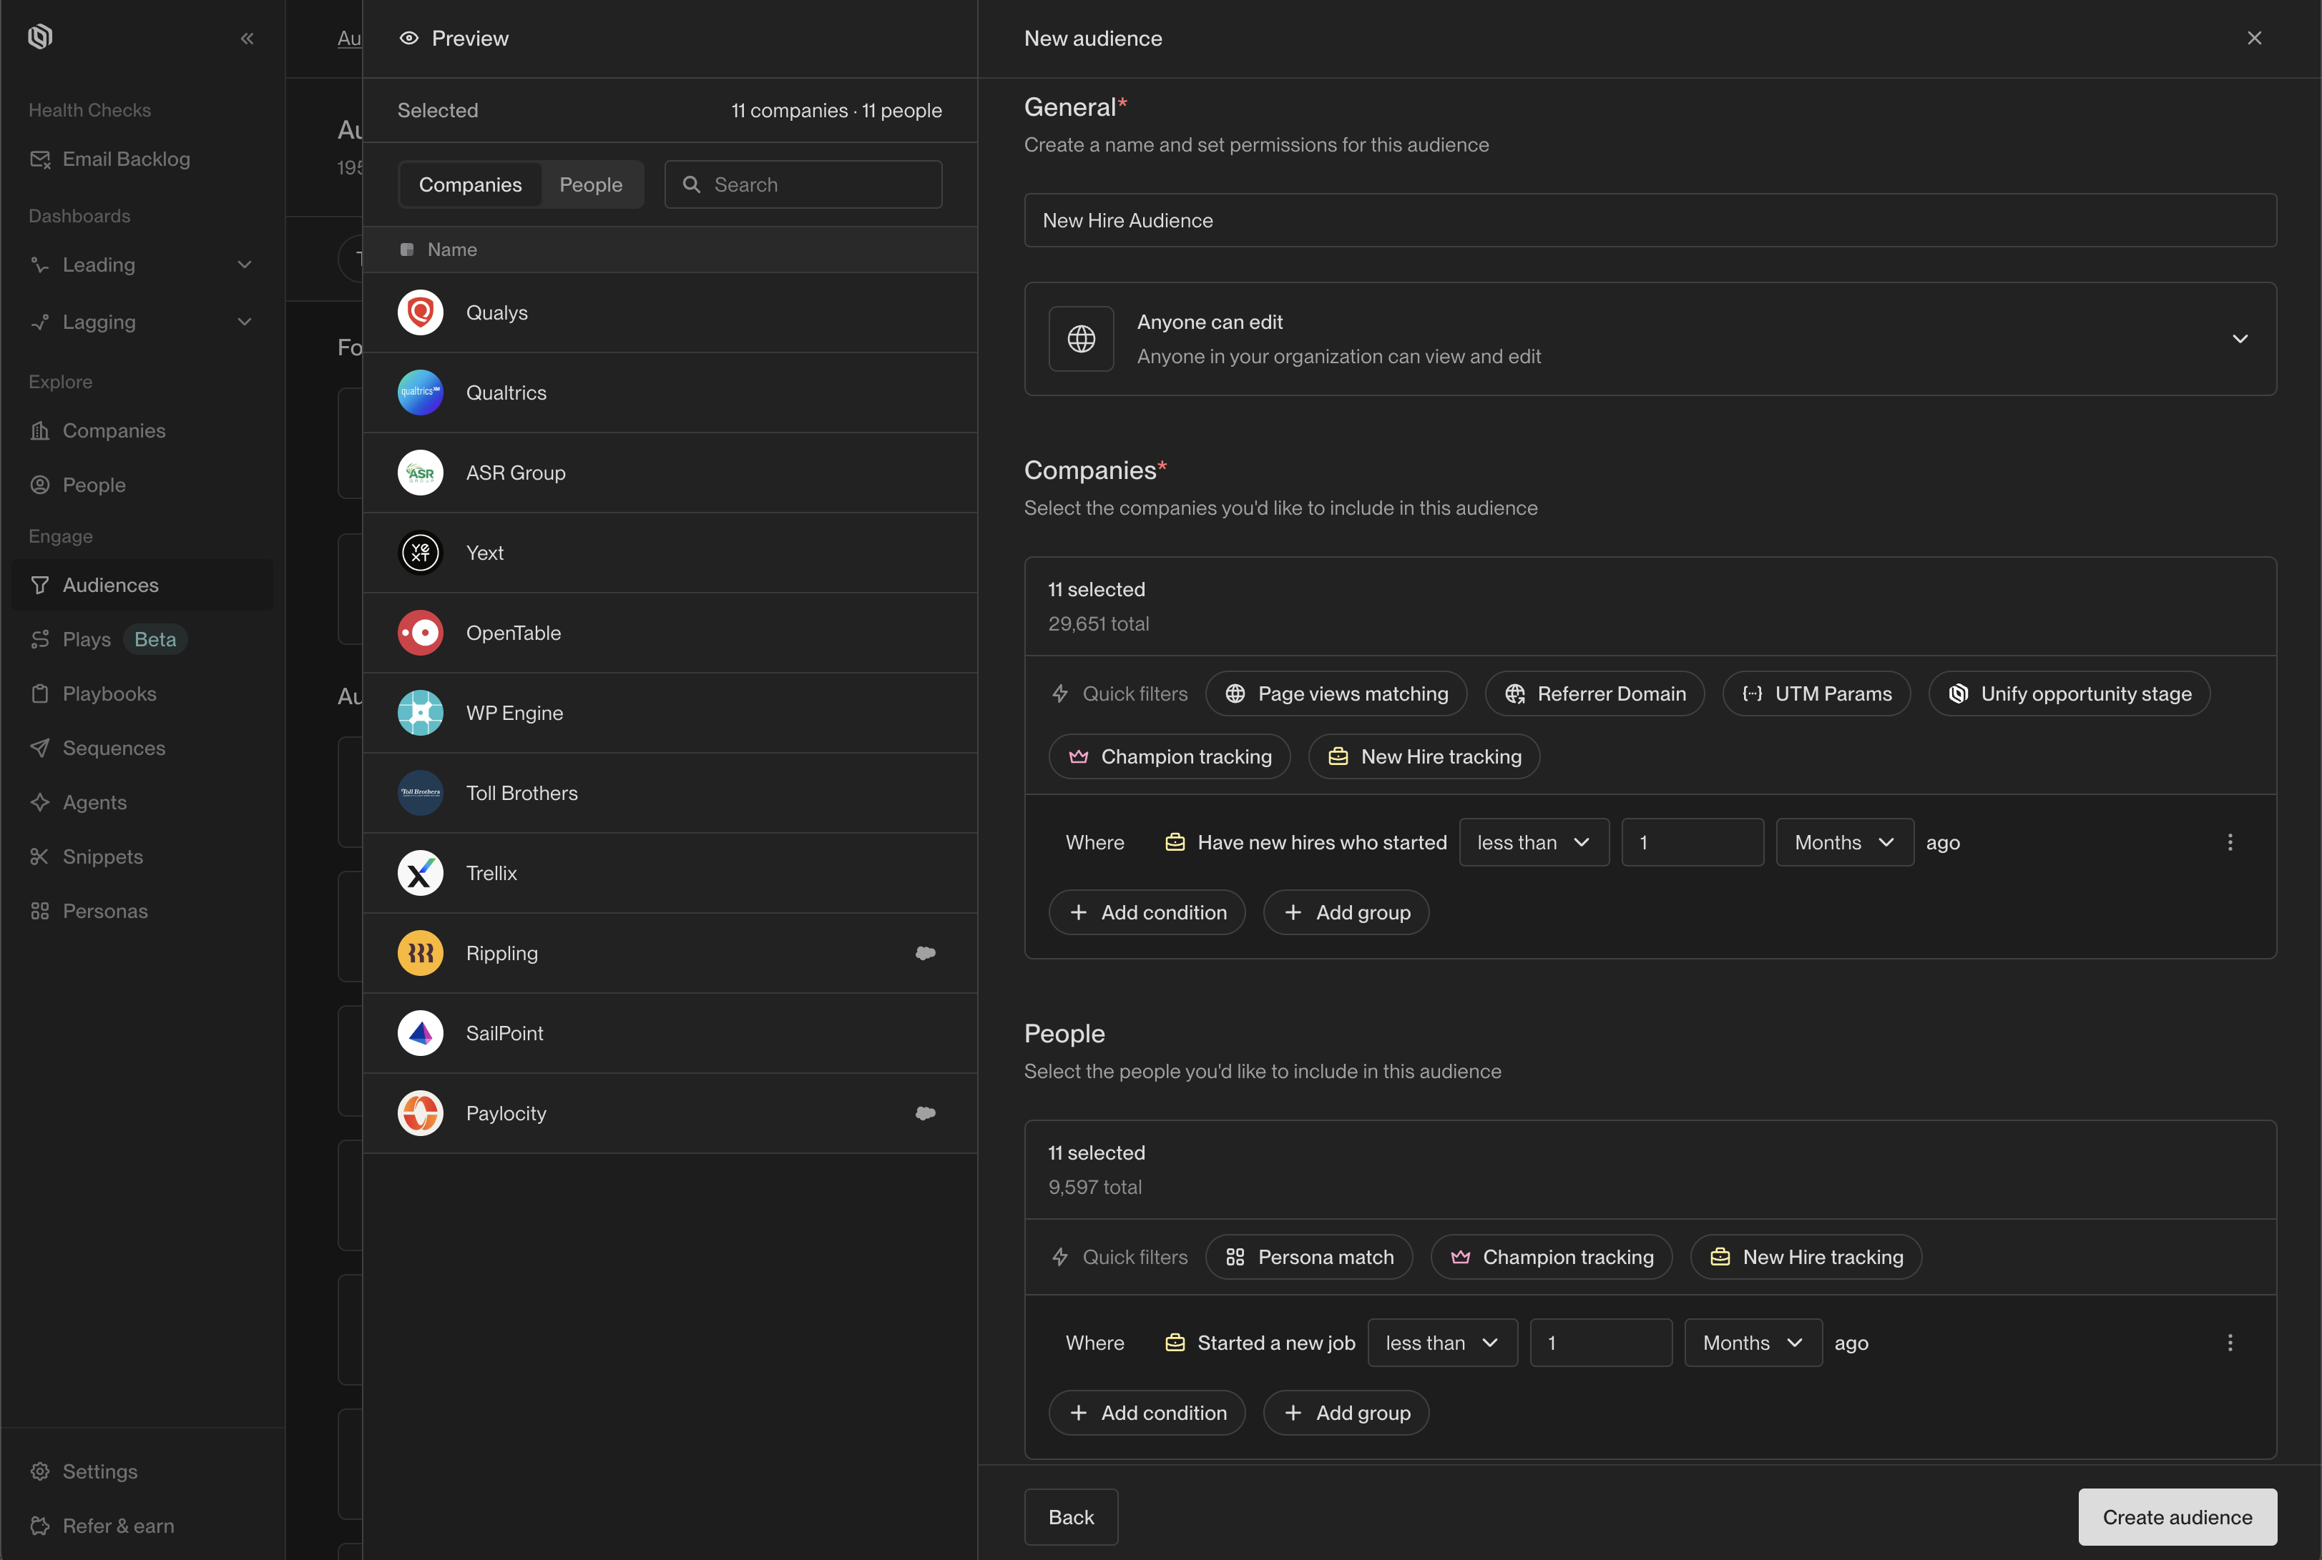Switch to the People preview tab
The image size is (2322, 1560).
[x=591, y=185]
